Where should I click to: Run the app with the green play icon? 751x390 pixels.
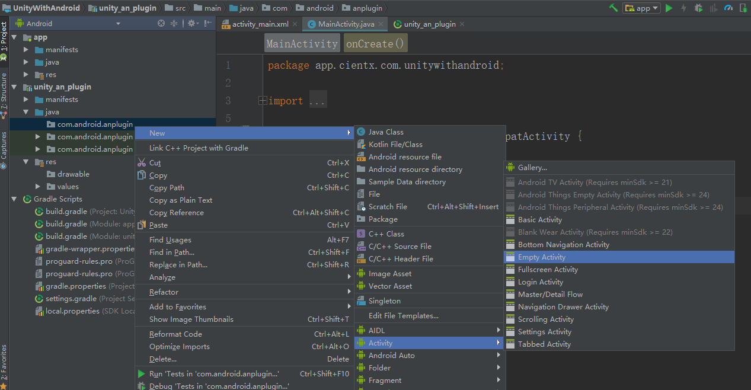pos(669,8)
